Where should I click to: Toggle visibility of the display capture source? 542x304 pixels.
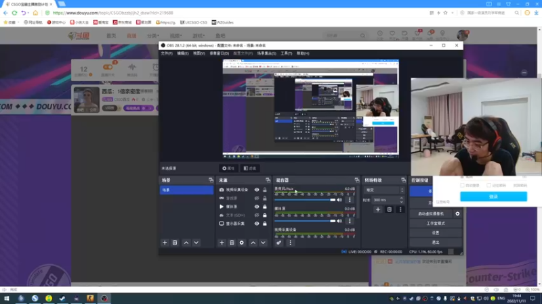[257, 224]
